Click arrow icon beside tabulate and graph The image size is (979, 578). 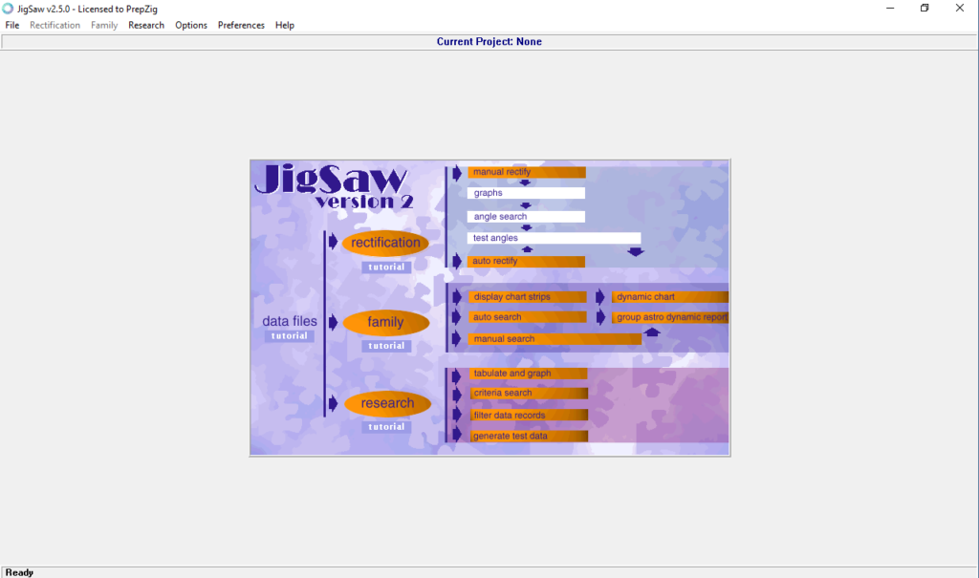[457, 375]
